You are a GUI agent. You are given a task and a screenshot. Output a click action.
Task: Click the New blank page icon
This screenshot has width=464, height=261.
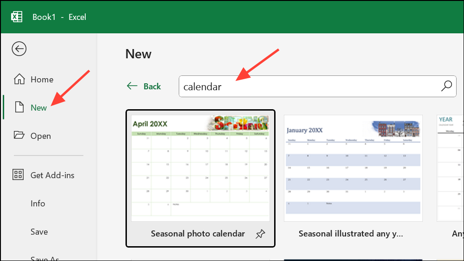tap(19, 107)
